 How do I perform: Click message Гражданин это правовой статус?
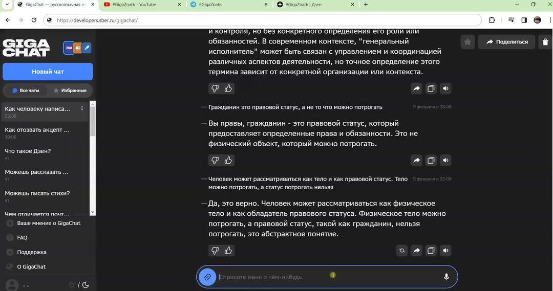click(x=295, y=107)
